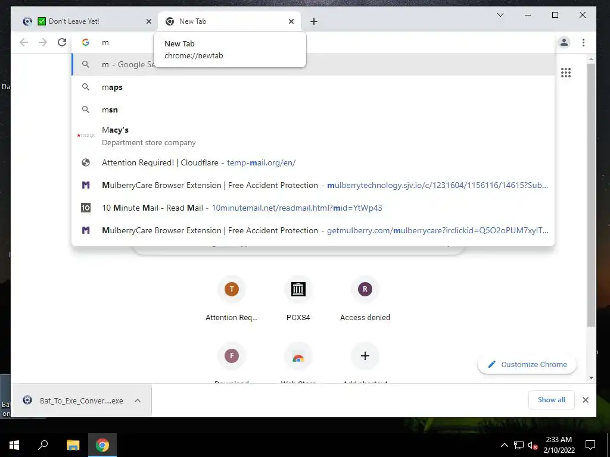Choose the "msn" search suggestion
Viewport: 610px width, 457px height.
pyautogui.click(x=313, y=109)
